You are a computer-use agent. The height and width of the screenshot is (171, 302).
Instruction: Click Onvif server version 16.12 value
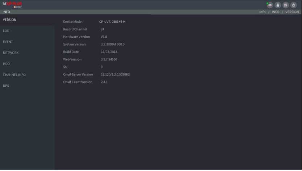pyautogui.click(x=116, y=74)
